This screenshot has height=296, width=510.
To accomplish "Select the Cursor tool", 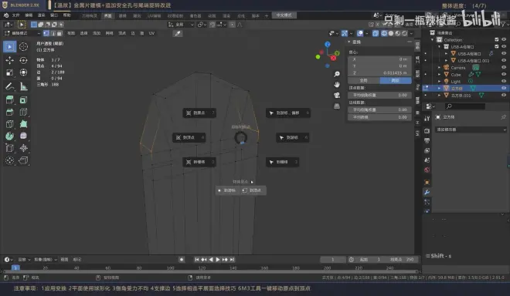I will click(23, 47).
